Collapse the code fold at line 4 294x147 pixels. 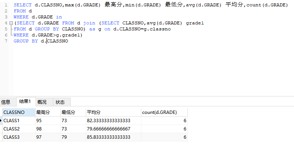coord(11,23)
